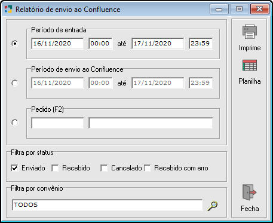Click the app icon in title bar

click(8, 9)
